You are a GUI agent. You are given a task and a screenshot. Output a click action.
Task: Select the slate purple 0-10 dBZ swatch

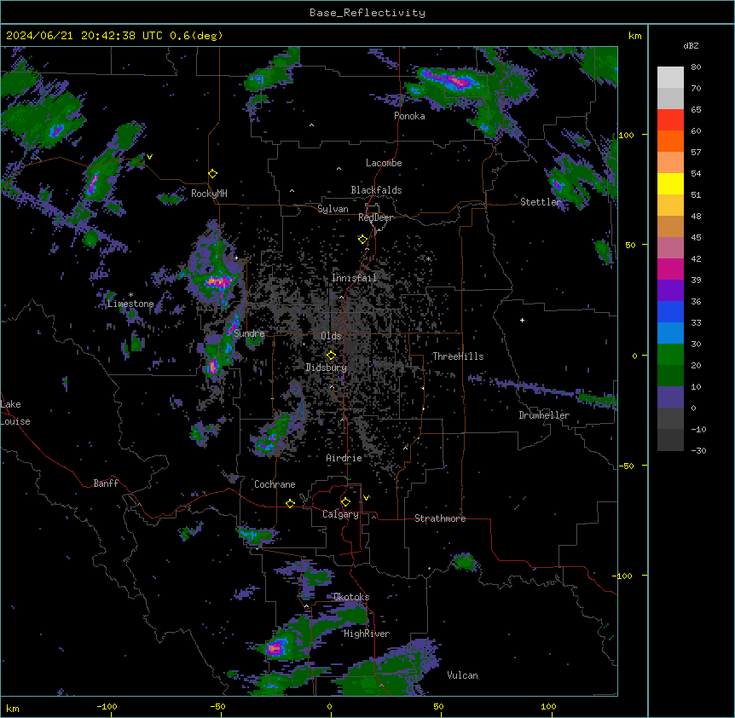click(x=670, y=397)
